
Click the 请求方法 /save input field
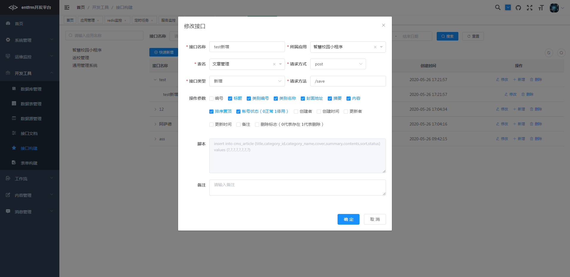click(348, 81)
